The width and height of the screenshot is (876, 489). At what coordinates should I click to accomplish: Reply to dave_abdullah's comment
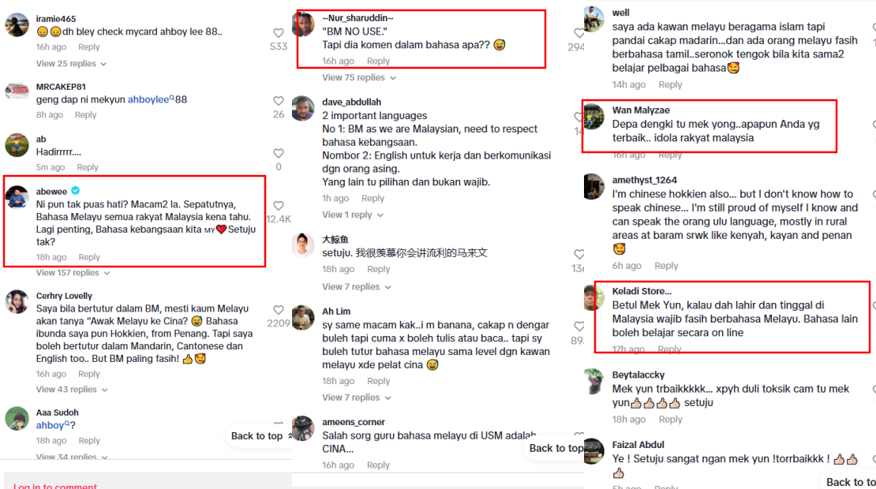coord(372,198)
